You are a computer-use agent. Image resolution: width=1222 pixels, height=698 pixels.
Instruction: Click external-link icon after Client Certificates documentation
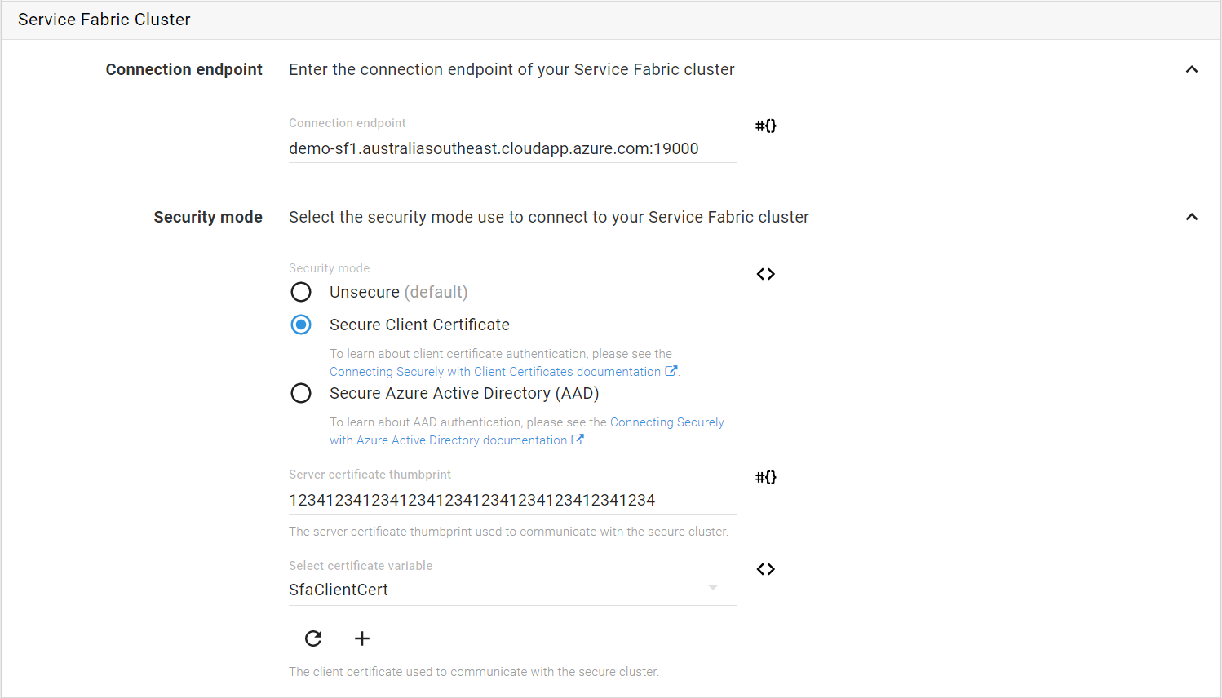(671, 371)
